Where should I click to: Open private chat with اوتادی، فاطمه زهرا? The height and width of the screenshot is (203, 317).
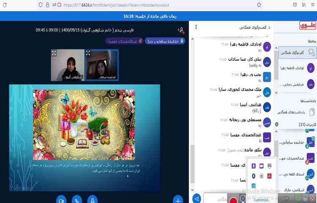(x=295, y=68)
